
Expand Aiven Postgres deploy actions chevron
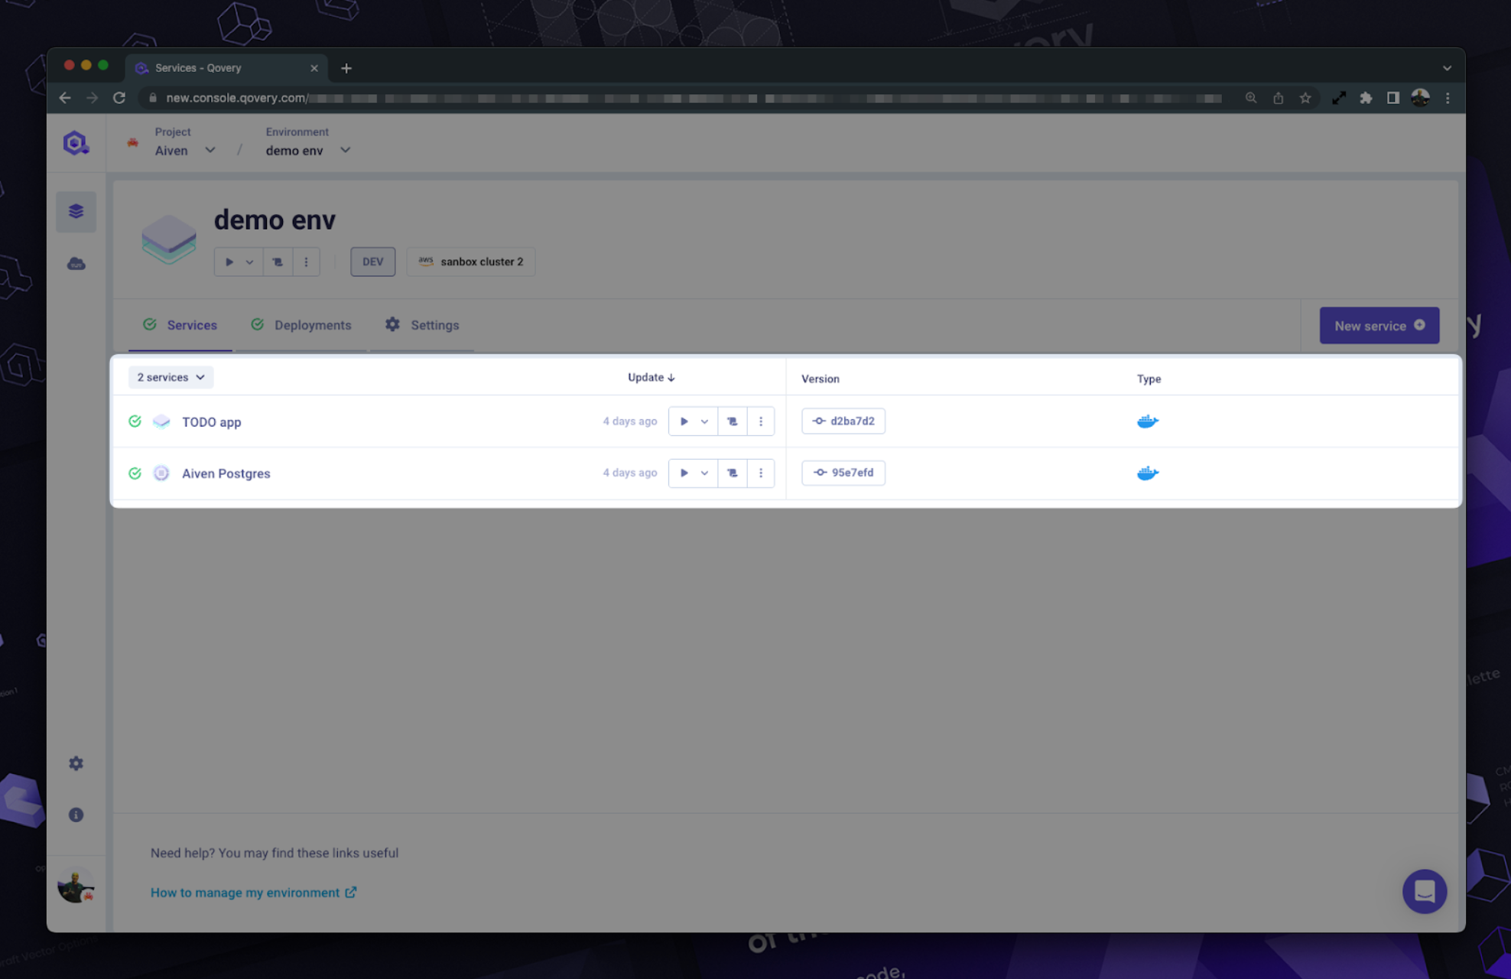click(704, 473)
